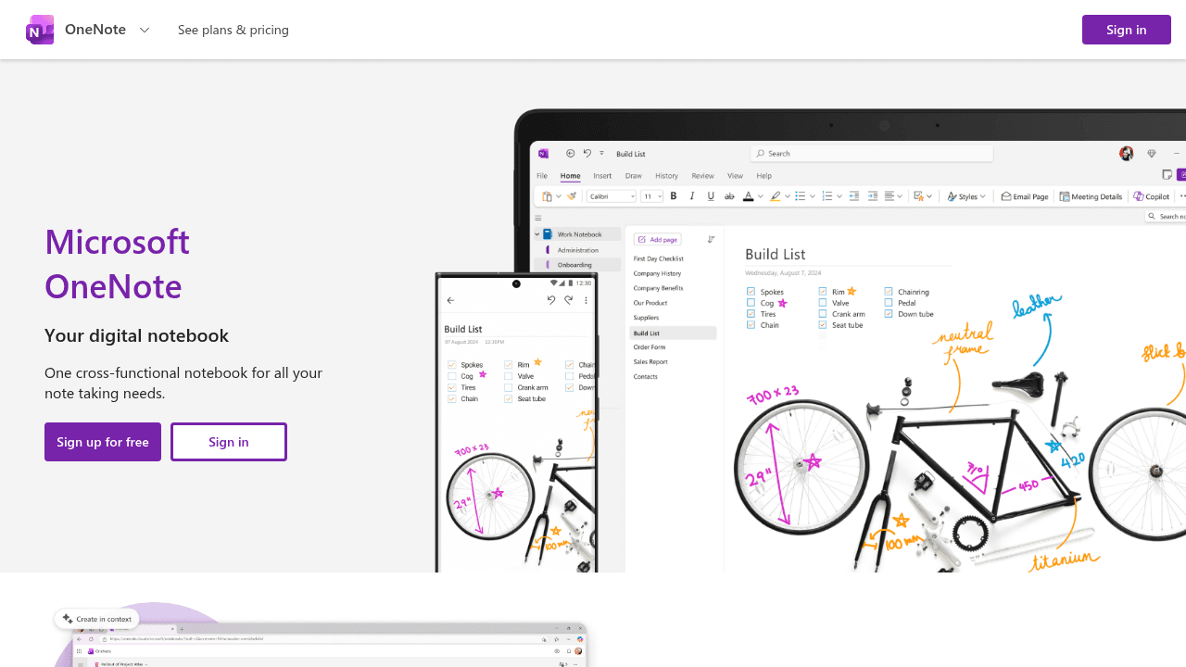Select the Administration section
Image resolution: width=1186 pixels, height=667 pixels.
pos(577,250)
